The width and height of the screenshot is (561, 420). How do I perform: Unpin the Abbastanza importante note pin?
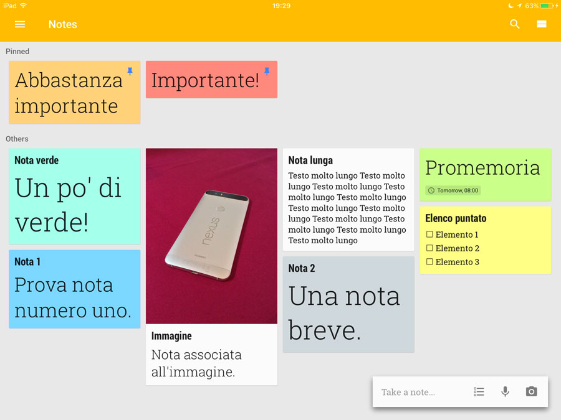pyautogui.click(x=130, y=72)
